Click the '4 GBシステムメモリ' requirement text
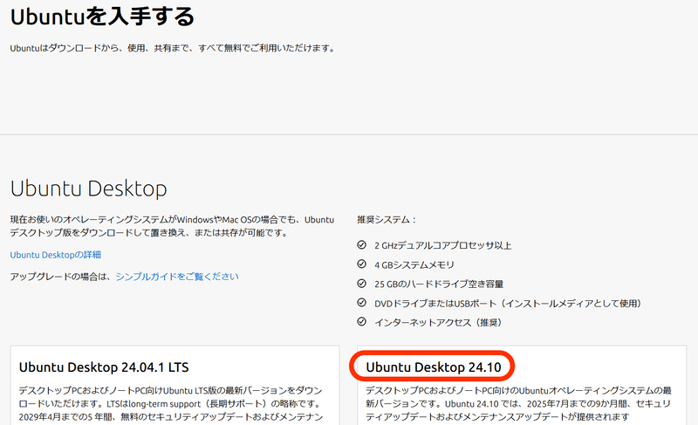698x425 pixels. click(414, 265)
